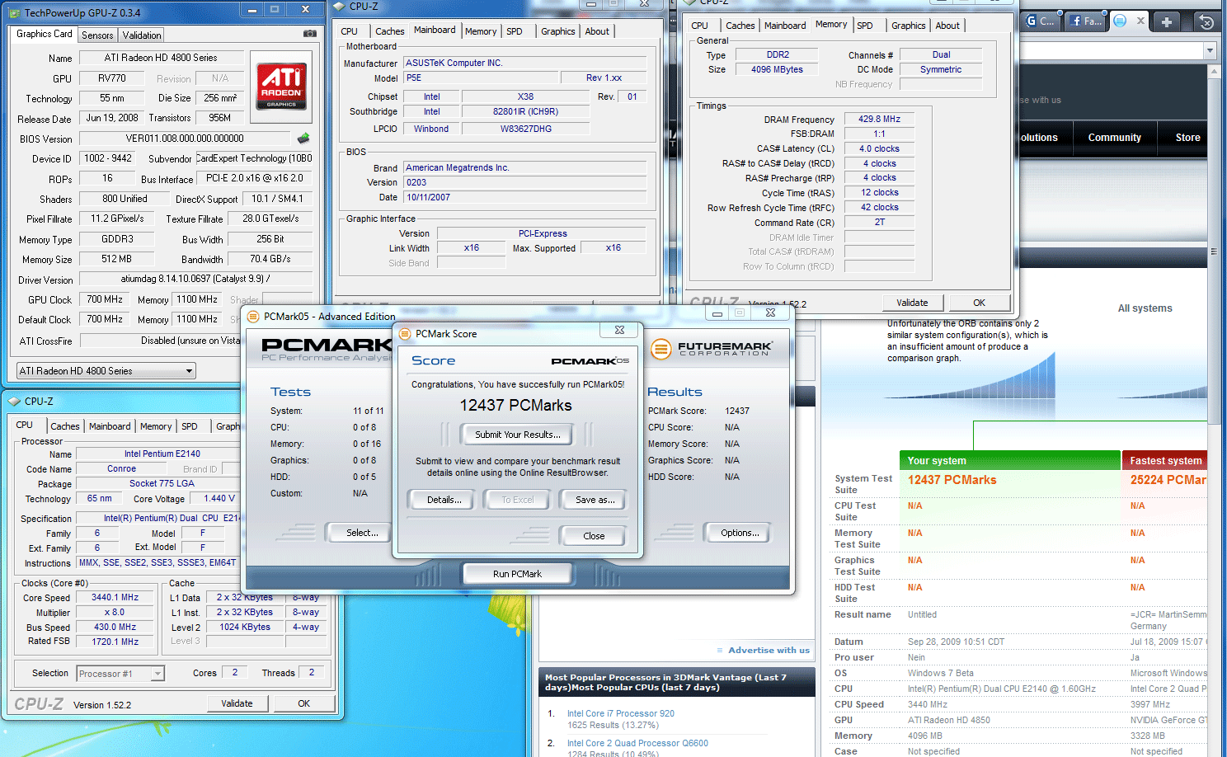Click the Details... button in PCMark Score
The image size is (1227, 757).
pos(444,500)
